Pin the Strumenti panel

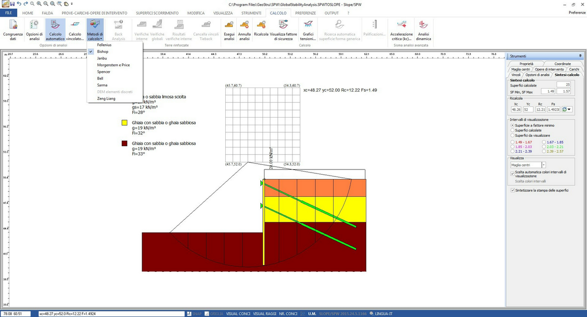(x=580, y=55)
